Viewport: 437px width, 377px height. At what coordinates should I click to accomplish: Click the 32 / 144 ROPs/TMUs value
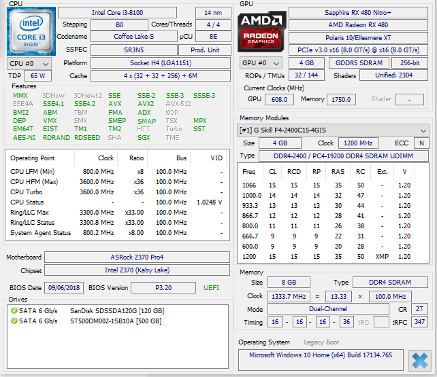tap(306, 75)
